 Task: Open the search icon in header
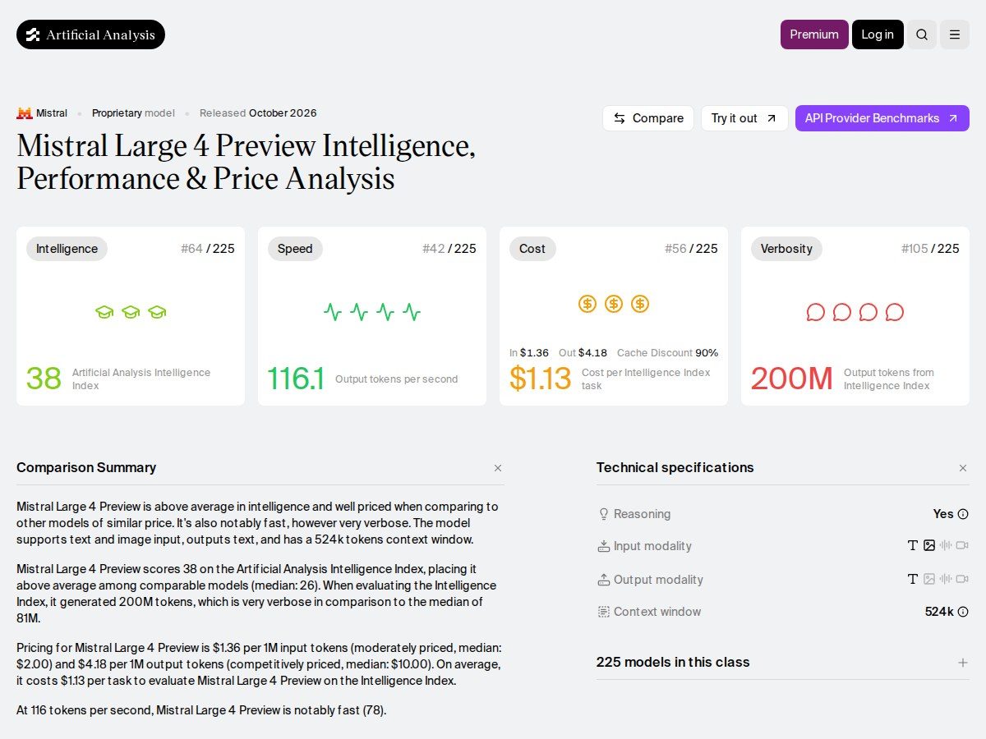click(x=922, y=34)
